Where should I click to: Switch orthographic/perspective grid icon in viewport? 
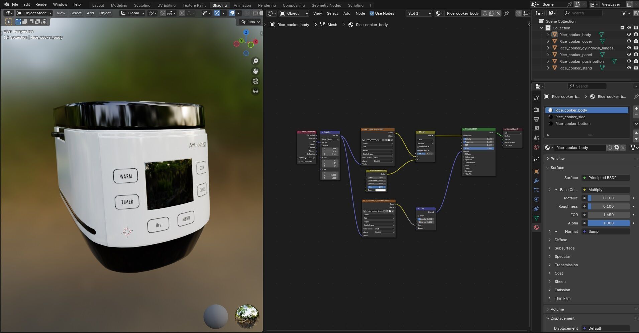(255, 91)
